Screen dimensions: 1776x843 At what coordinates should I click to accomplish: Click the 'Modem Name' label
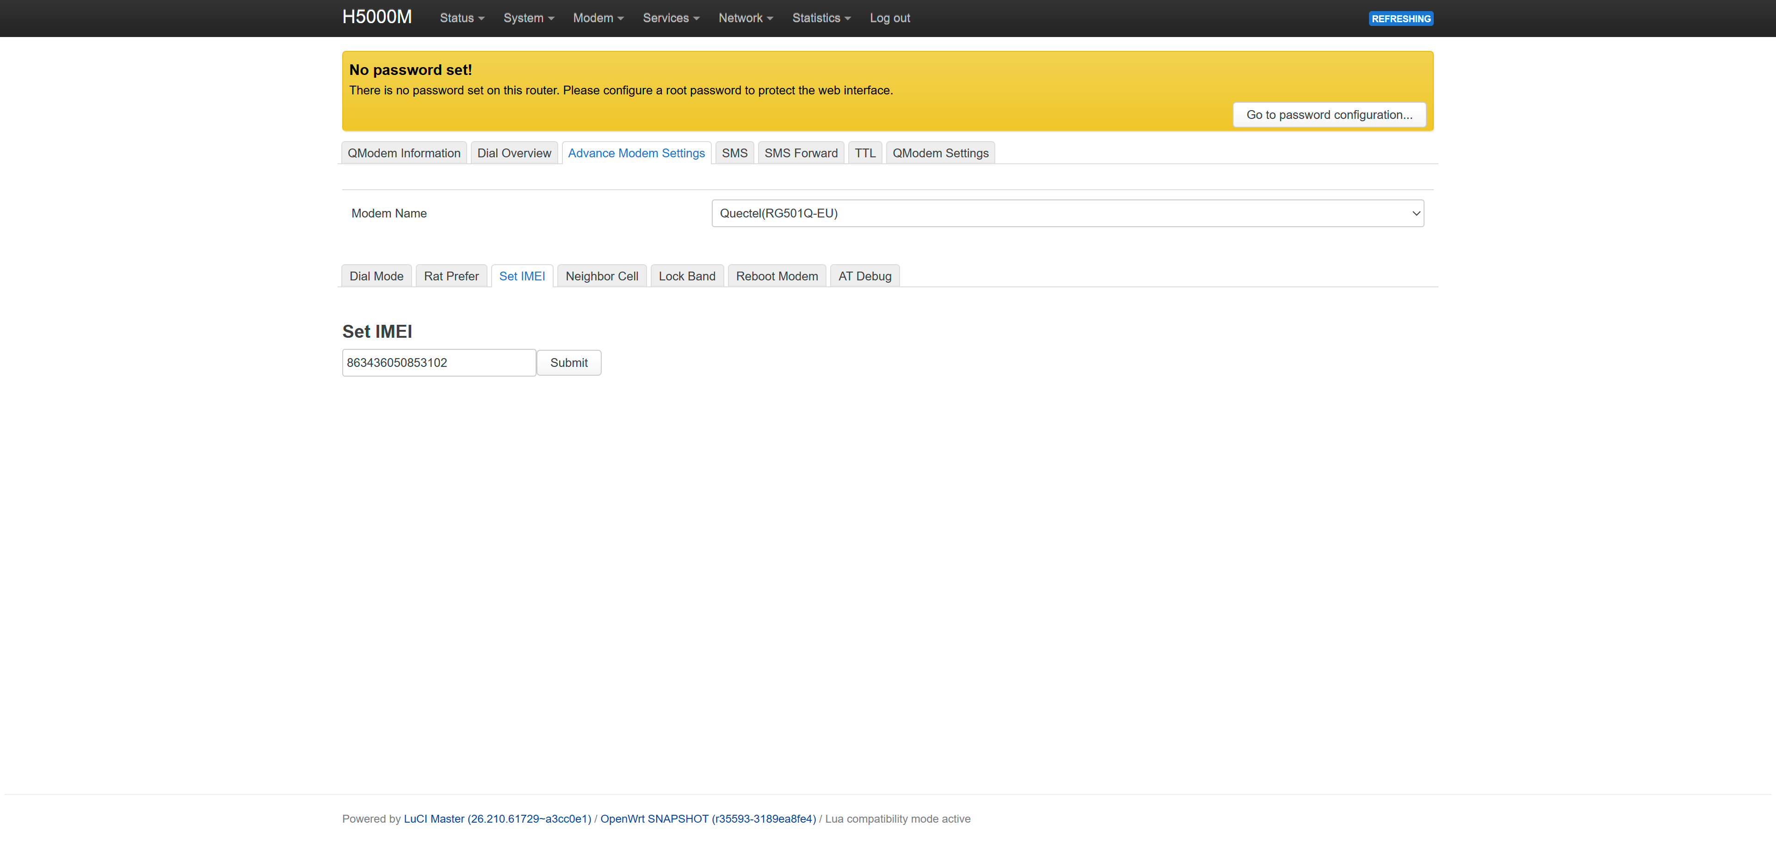(389, 213)
